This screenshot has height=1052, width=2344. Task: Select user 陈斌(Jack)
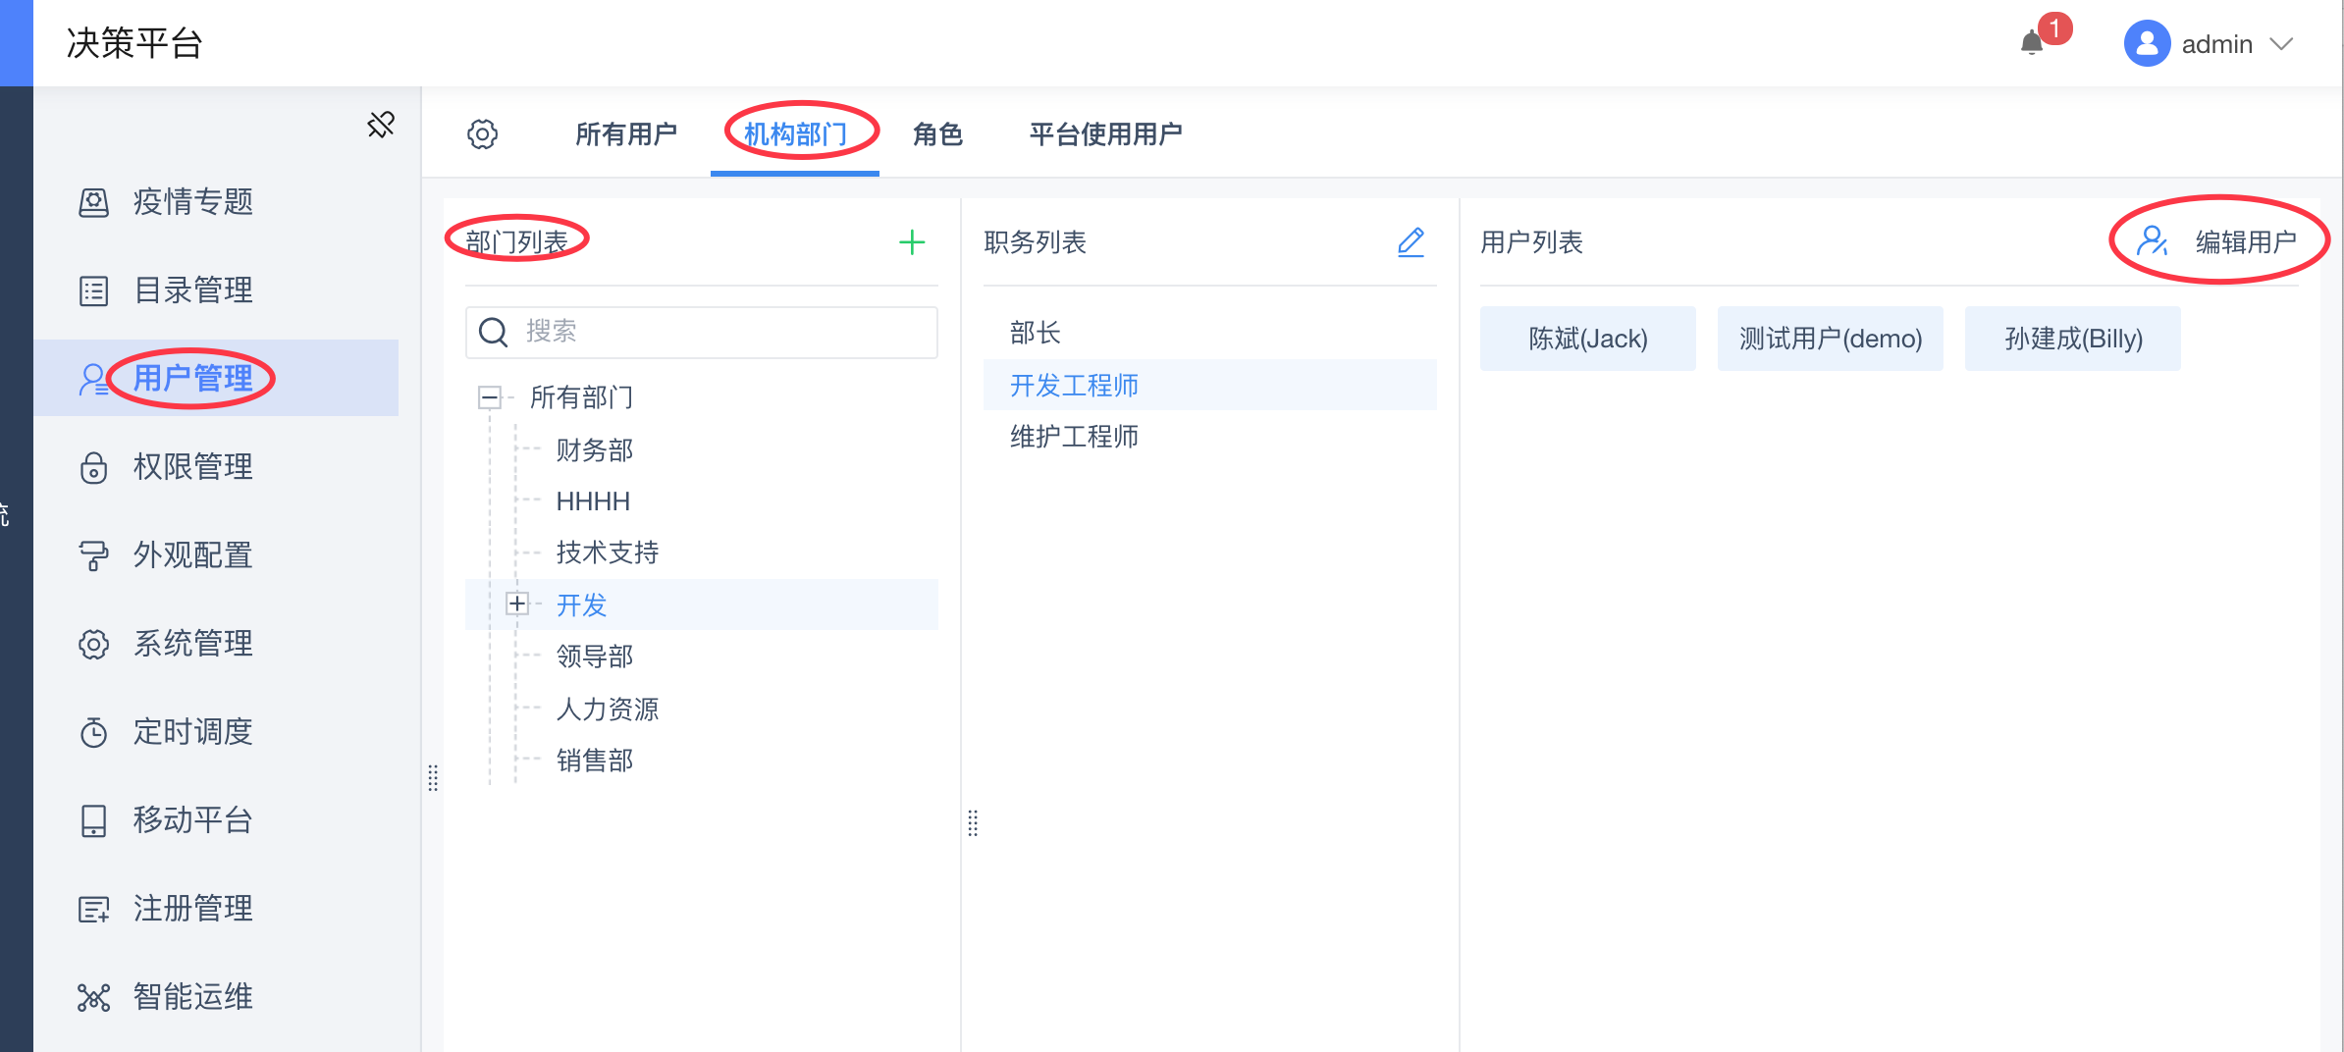1588,339
